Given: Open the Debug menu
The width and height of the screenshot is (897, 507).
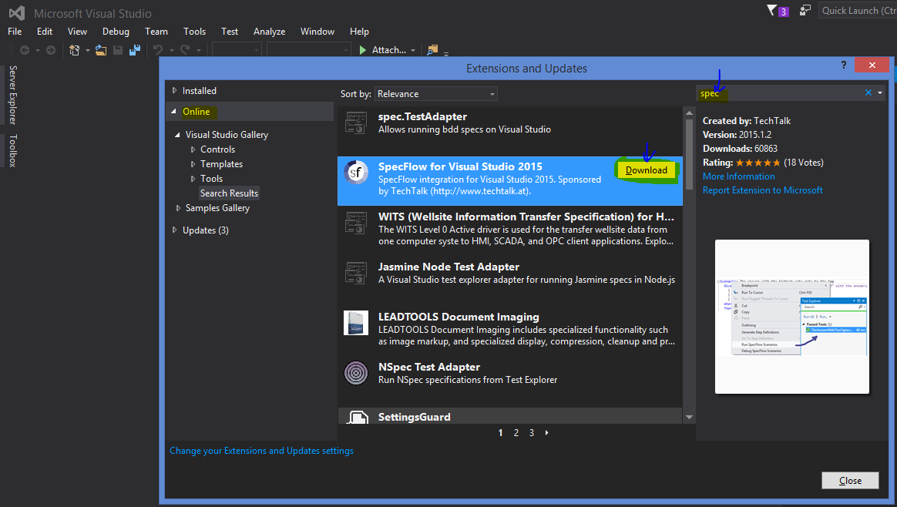Looking at the screenshot, I should coord(116,32).
